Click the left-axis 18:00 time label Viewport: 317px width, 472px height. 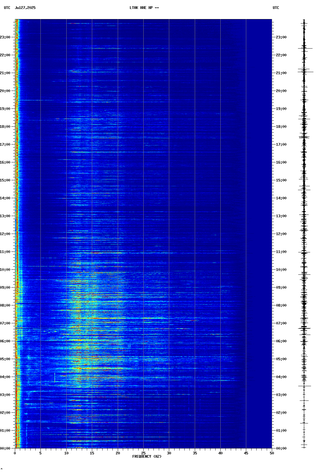[x=5, y=127]
